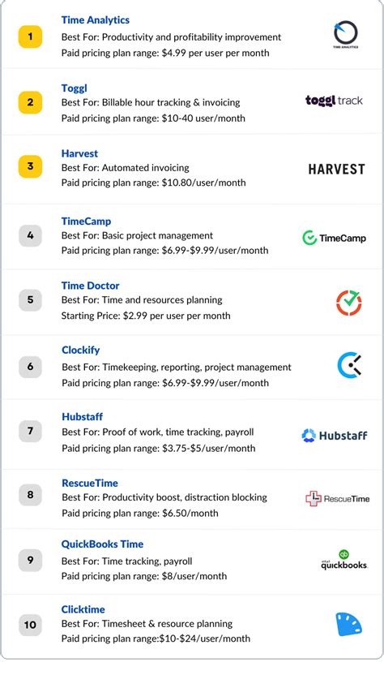Follow the QuickBooks Time link
This screenshot has height=675, width=384.
pyautogui.click(x=102, y=544)
